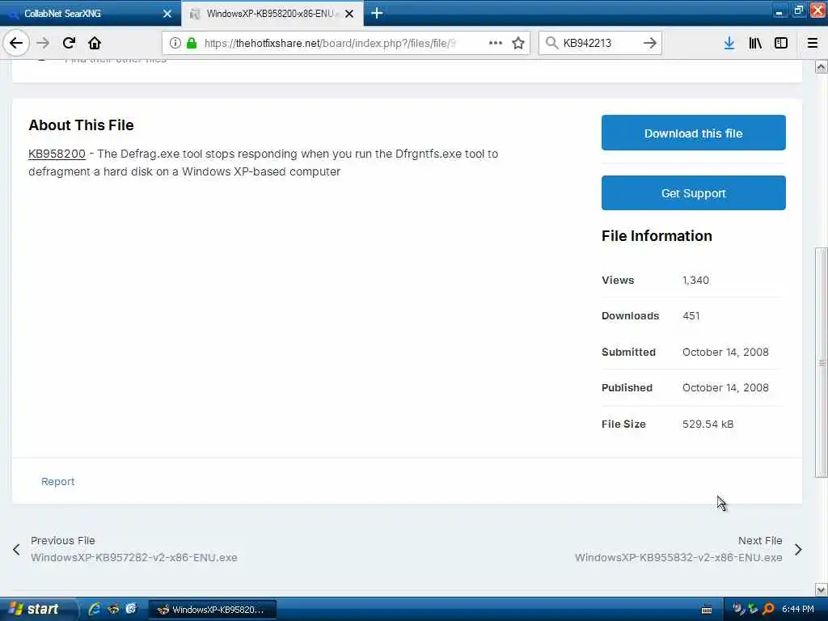
Task: Open the Library bookmarks and history icon
Action: [x=755, y=43]
